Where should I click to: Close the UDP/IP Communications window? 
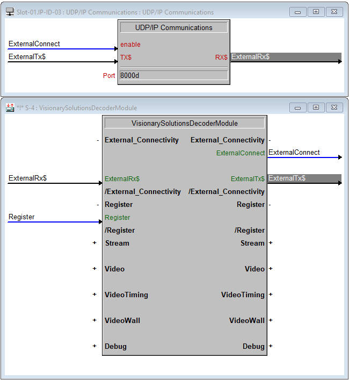coord(335,12)
